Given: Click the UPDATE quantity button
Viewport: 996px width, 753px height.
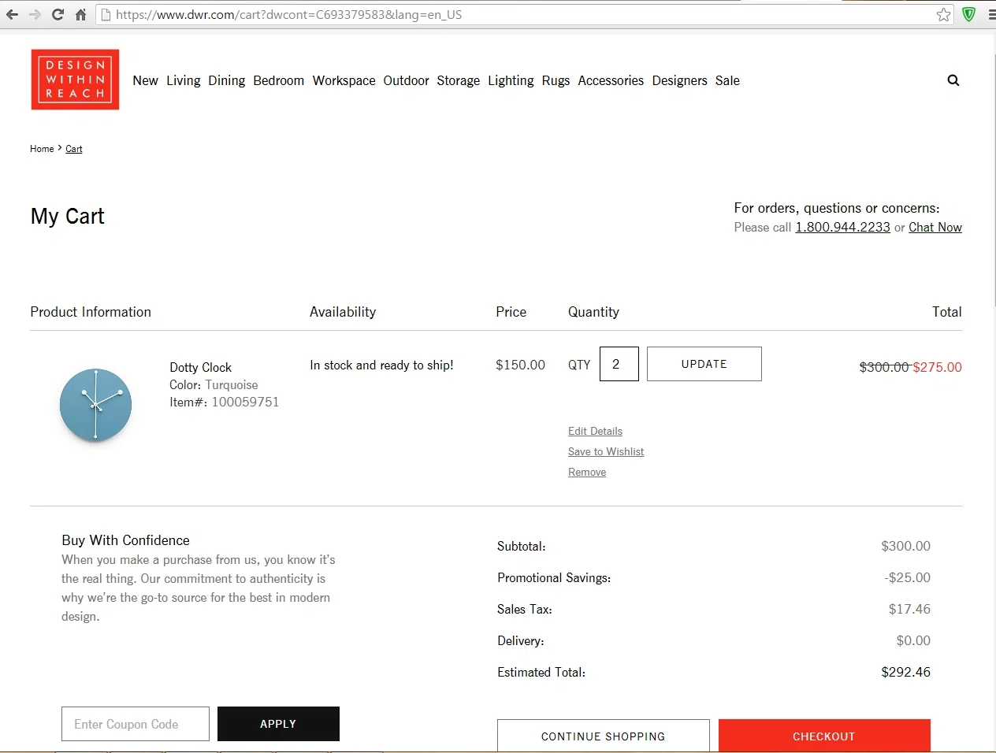Looking at the screenshot, I should tap(704, 364).
